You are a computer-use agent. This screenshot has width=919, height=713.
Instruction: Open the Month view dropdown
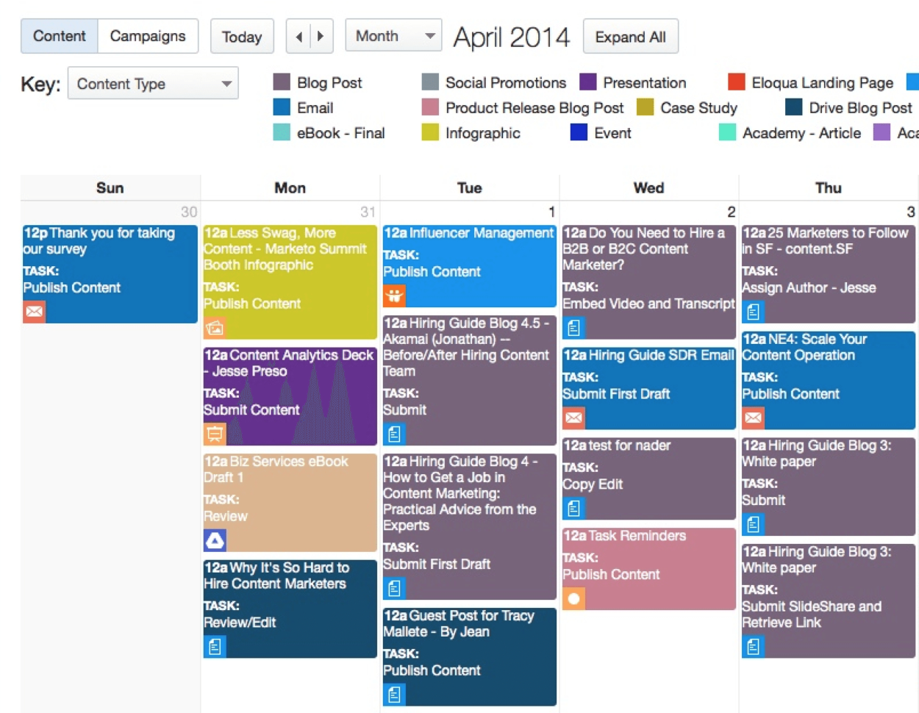pyautogui.click(x=393, y=35)
